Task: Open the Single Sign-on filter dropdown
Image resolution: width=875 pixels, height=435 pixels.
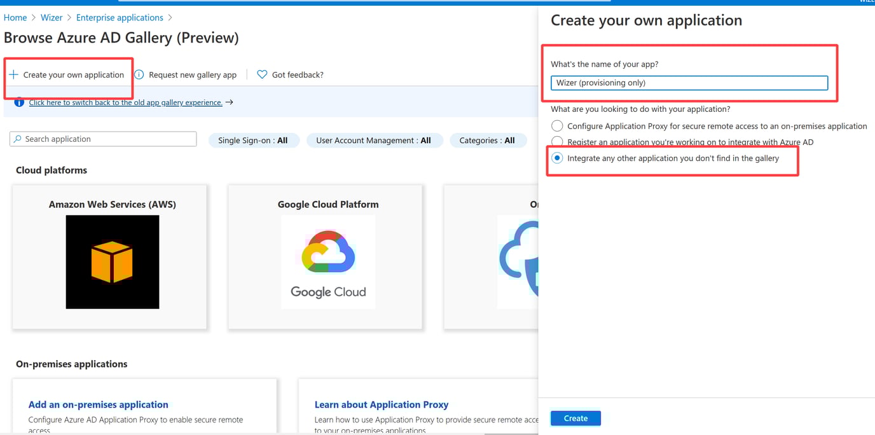Action: [254, 140]
